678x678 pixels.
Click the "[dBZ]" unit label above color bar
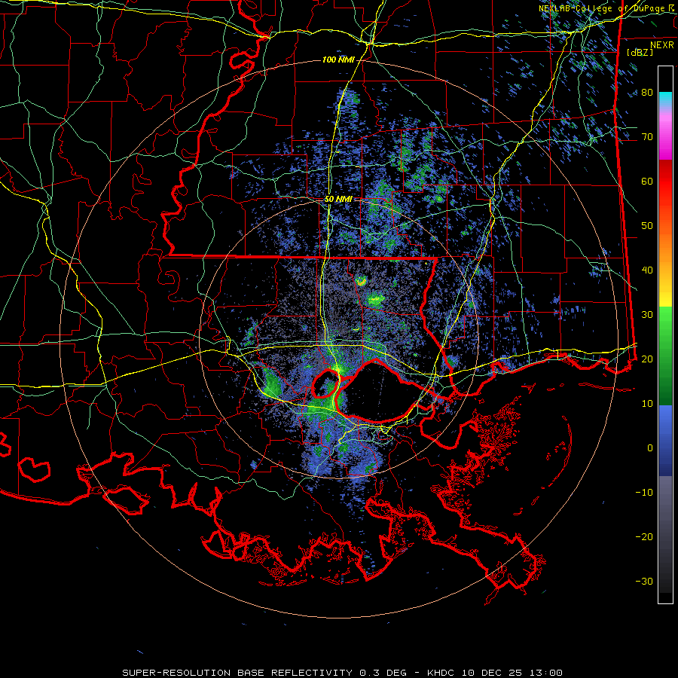(x=640, y=52)
